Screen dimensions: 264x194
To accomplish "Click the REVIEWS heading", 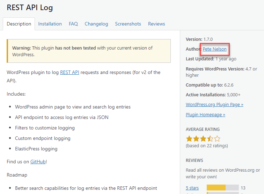I will (x=194, y=161).
